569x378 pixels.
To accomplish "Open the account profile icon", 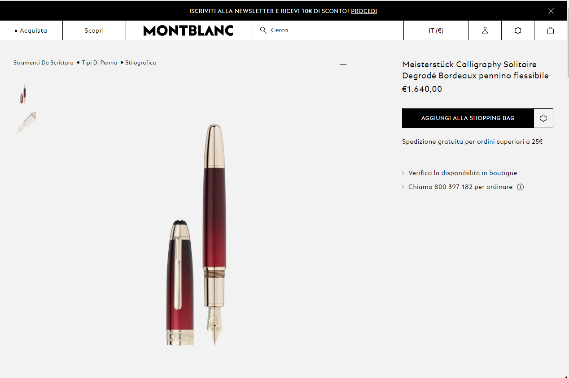I will 485,30.
